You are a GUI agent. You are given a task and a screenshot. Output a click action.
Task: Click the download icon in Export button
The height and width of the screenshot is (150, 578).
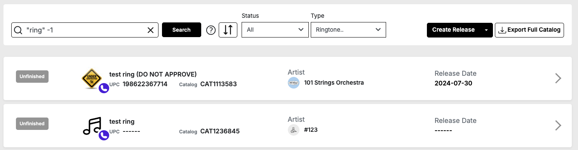pyautogui.click(x=502, y=30)
